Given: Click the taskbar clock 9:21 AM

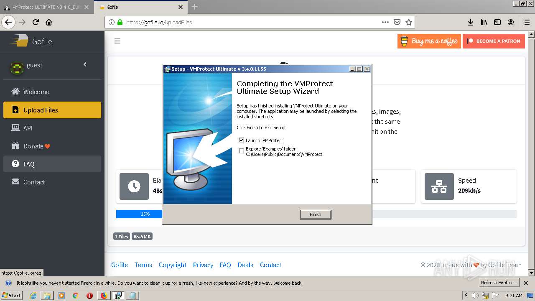Looking at the screenshot, I should pyautogui.click(x=514, y=296).
